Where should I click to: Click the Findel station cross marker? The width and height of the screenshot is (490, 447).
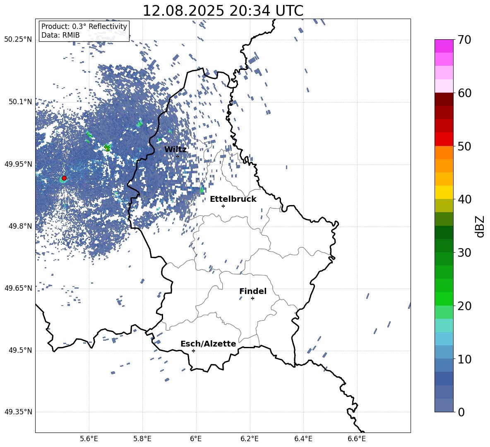point(252,299)
